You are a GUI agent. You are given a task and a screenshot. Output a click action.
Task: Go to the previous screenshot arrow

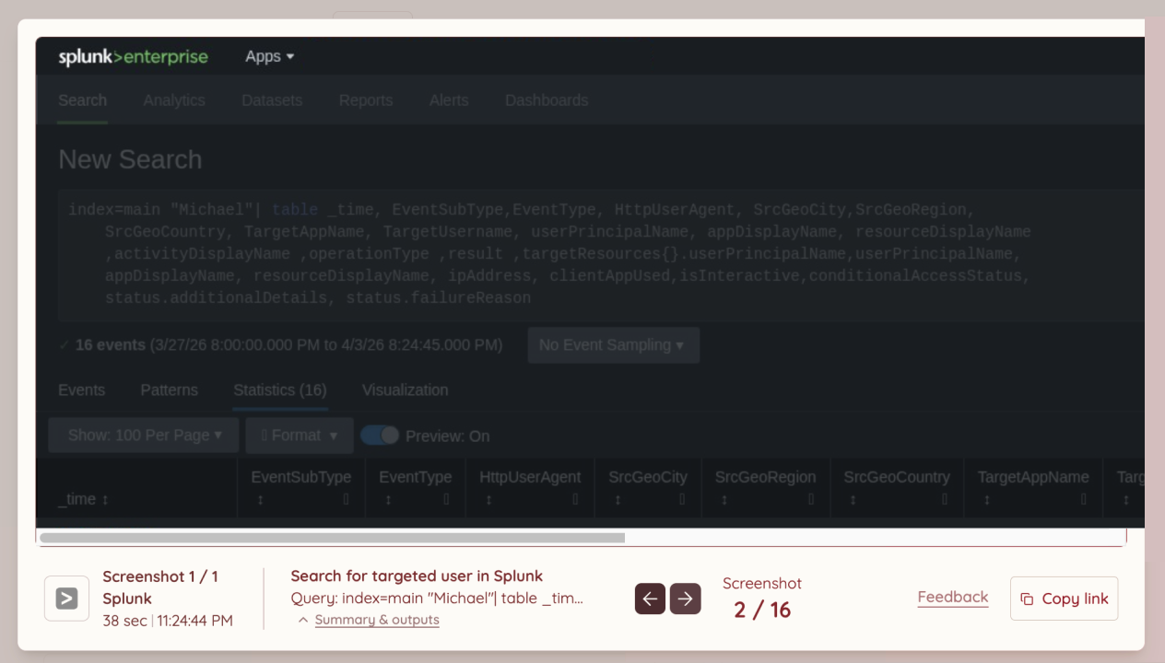[x=650, y=599]
